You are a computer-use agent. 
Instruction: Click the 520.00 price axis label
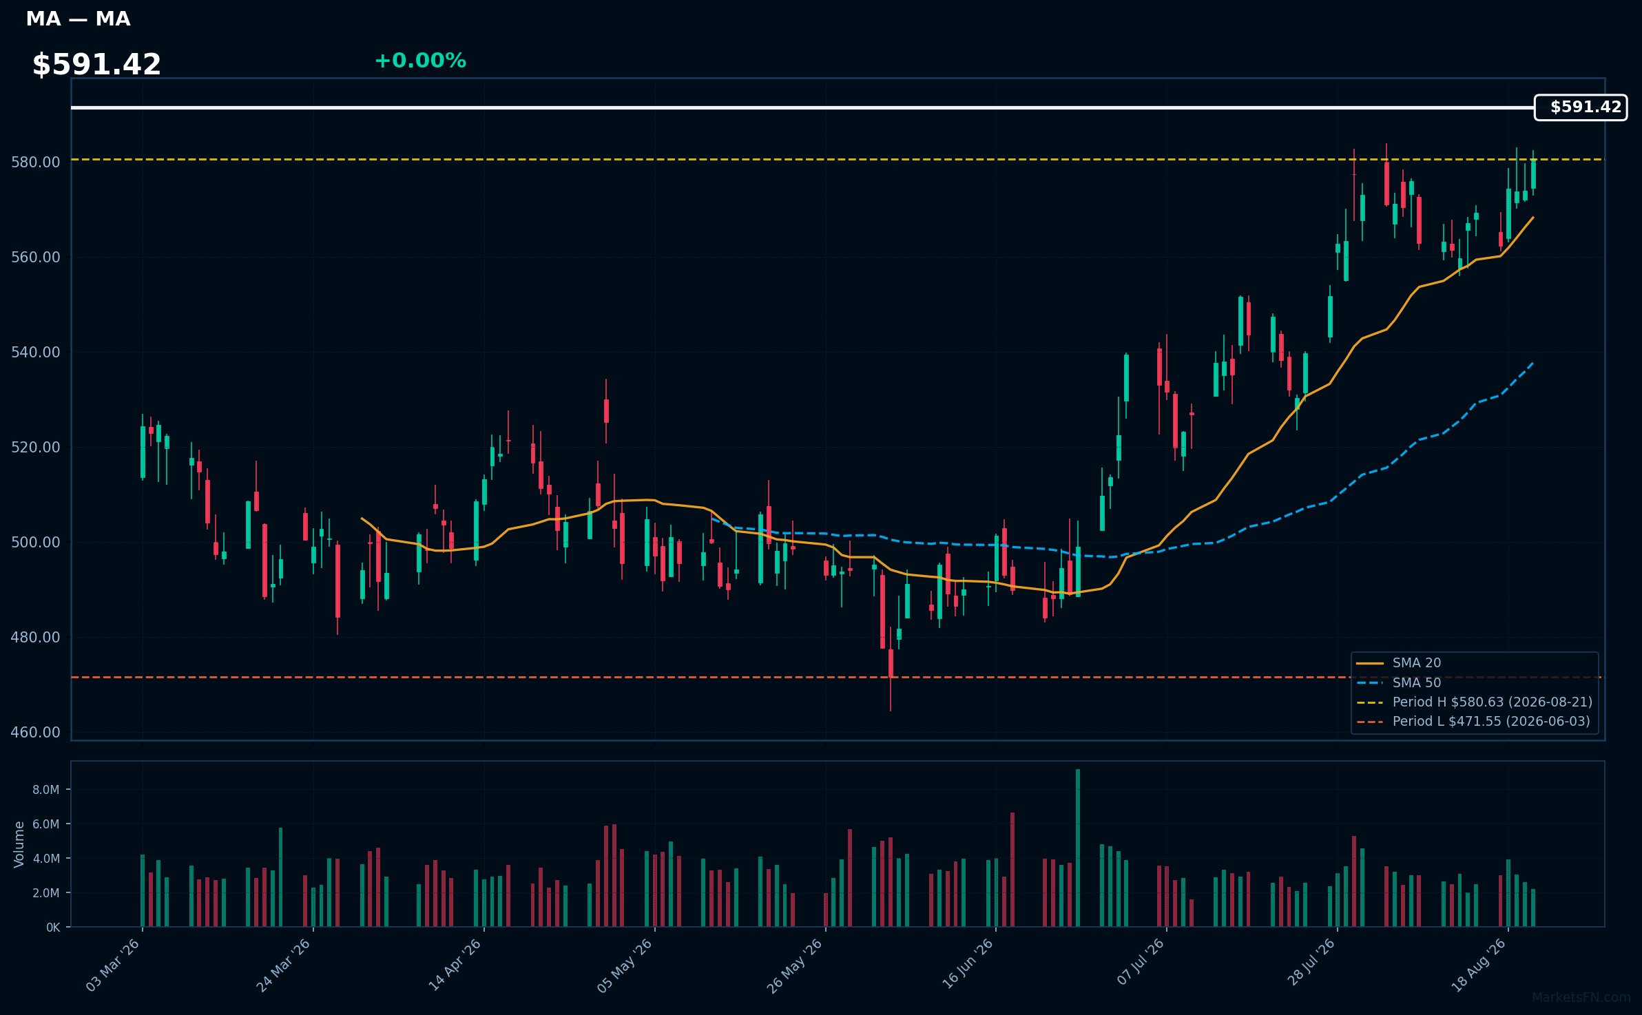36,447
